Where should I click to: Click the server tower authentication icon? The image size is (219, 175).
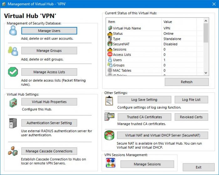click(x=13, y=123)
